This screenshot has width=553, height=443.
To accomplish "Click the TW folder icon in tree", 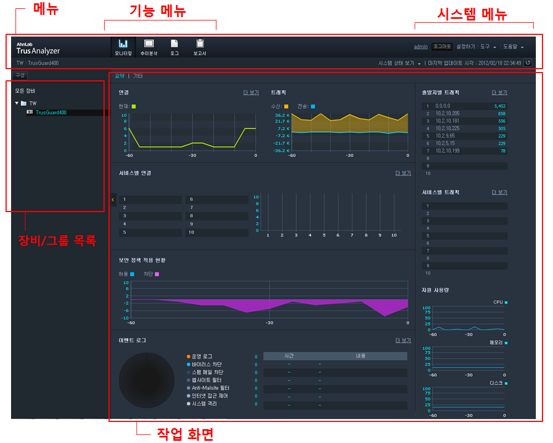I will (23, 104).
